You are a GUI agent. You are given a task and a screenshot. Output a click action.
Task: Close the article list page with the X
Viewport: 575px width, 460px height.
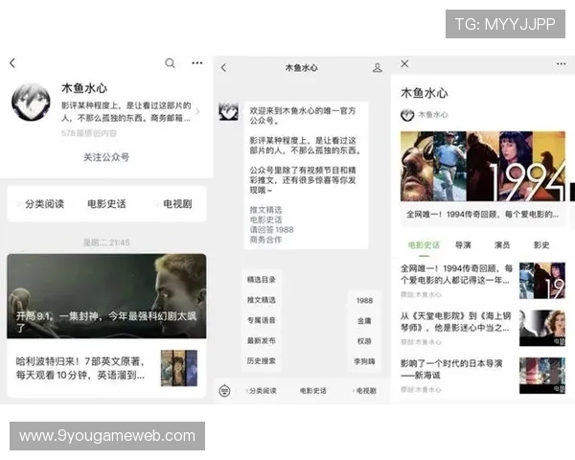(404, 64)
